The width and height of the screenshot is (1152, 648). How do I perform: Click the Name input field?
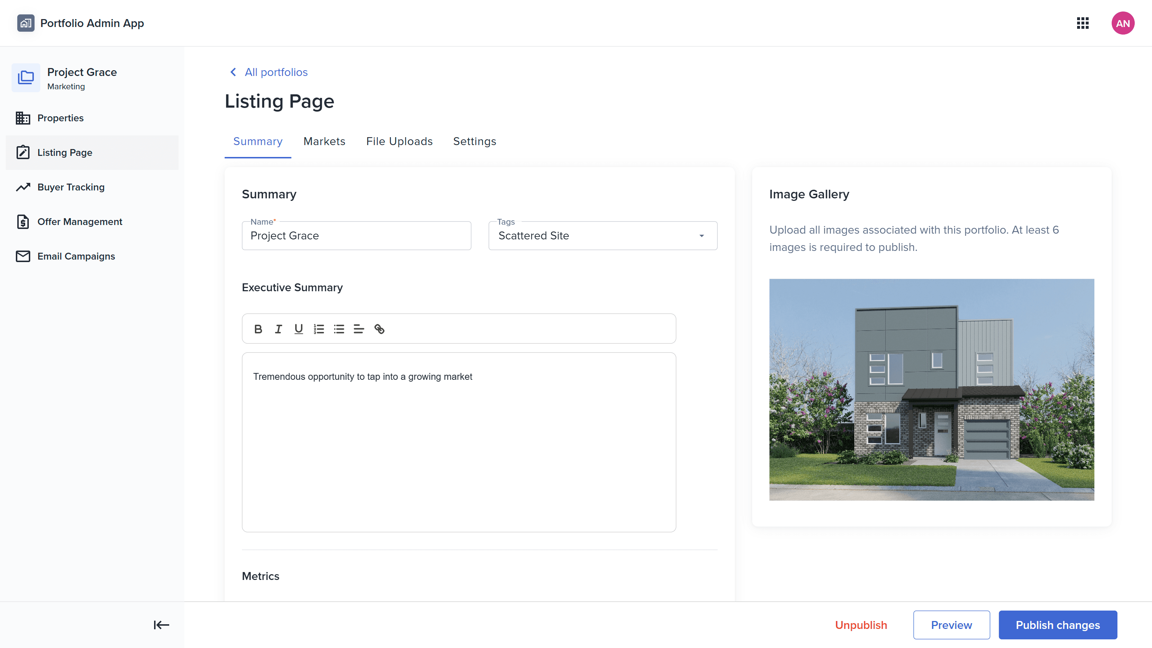click(x=356, y=236)
